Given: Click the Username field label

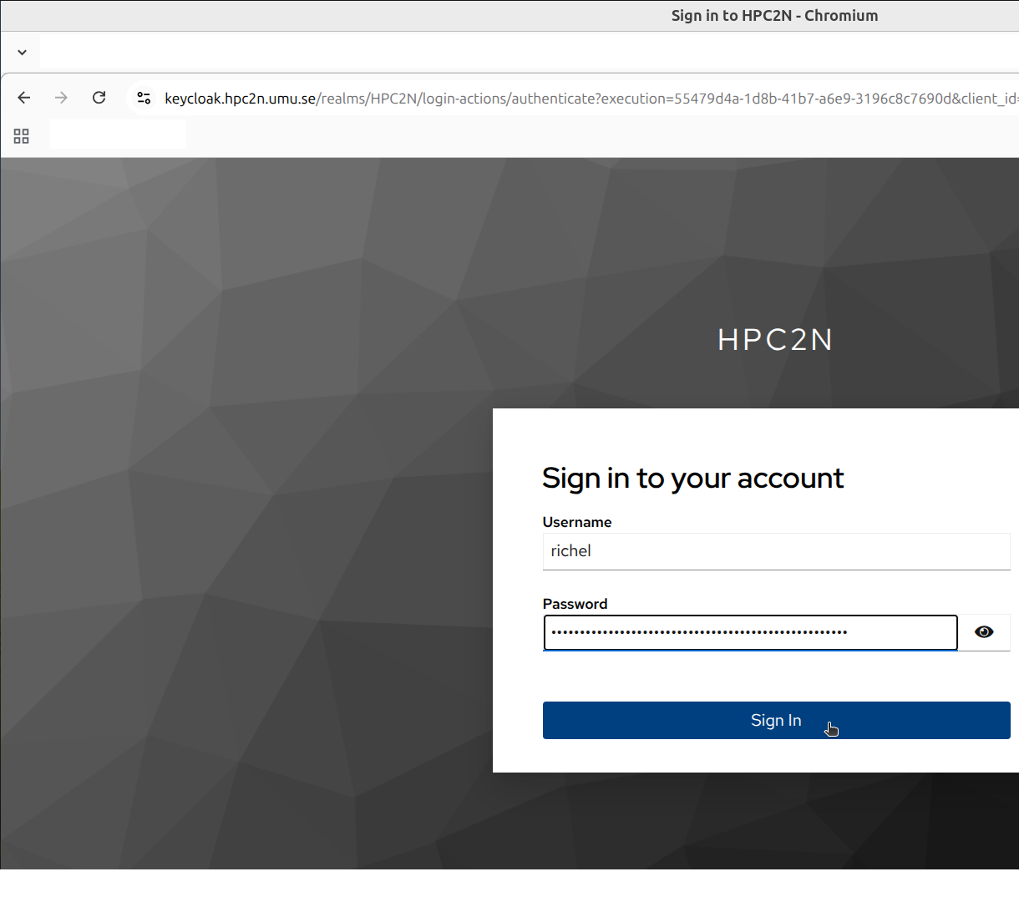Looking at the screenshot, I should pos(576,522).
